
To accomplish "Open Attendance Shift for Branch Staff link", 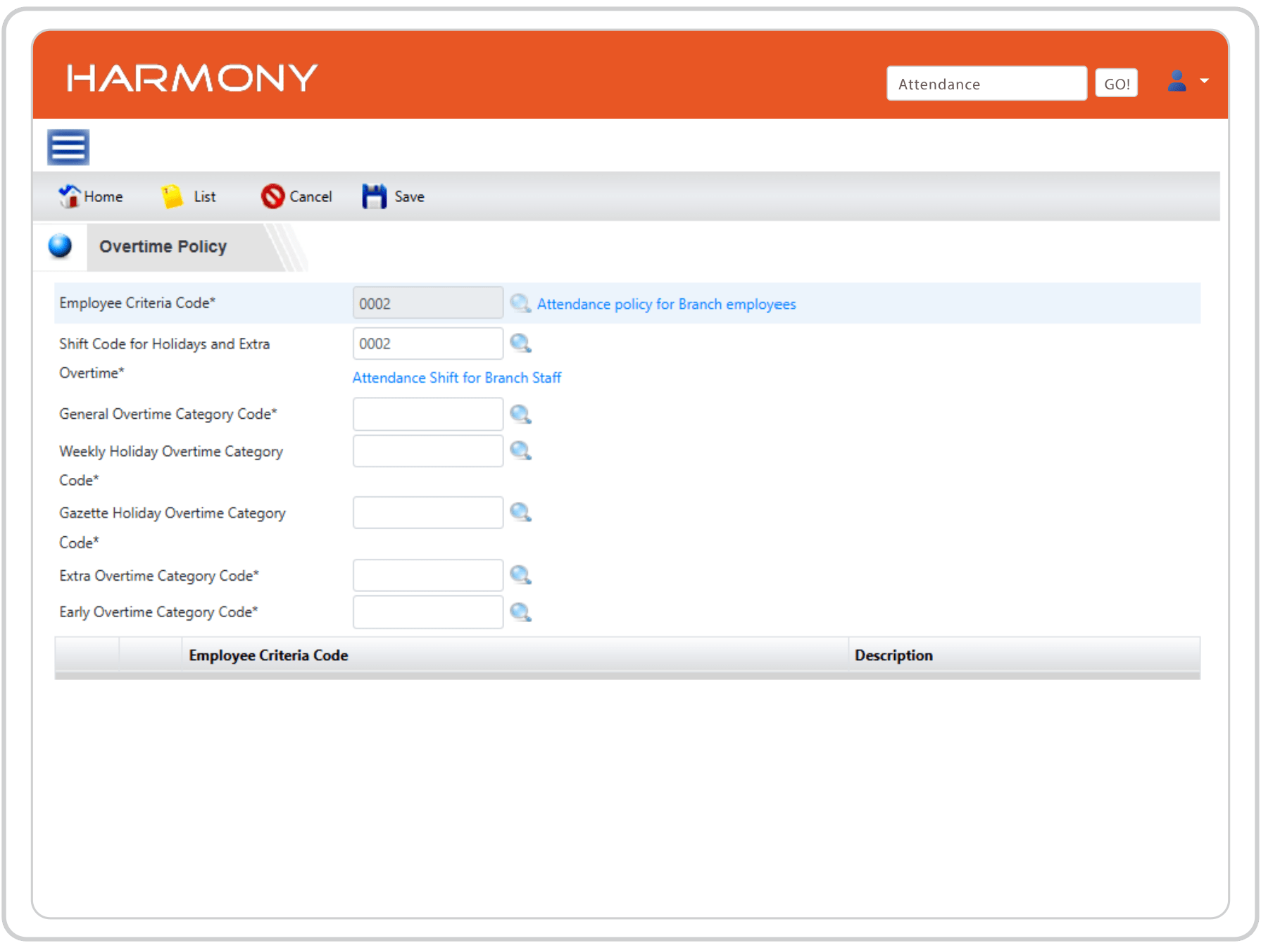I will pos(457,378).
